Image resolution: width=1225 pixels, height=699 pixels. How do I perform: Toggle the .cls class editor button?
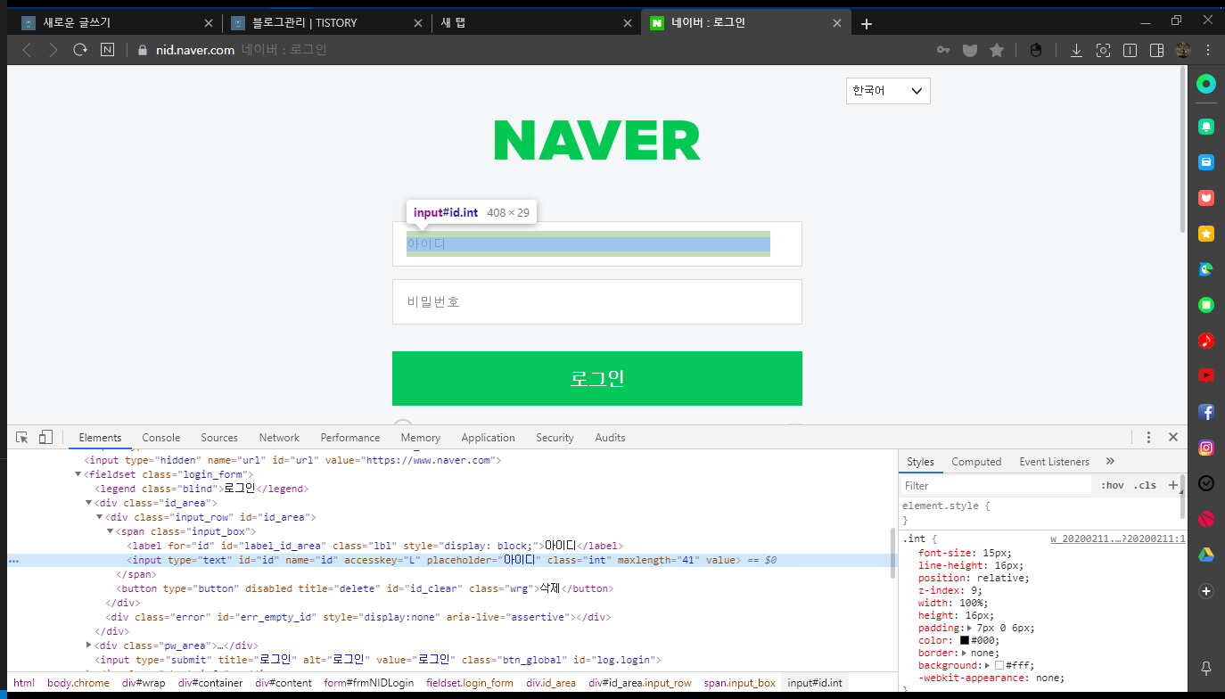(x=1145, y=485)
